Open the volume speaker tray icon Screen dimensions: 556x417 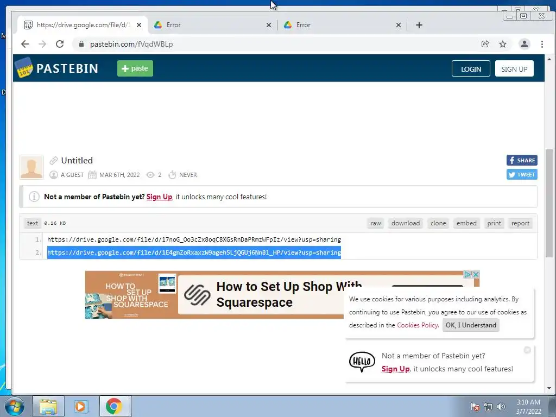[x=501, y=407]
